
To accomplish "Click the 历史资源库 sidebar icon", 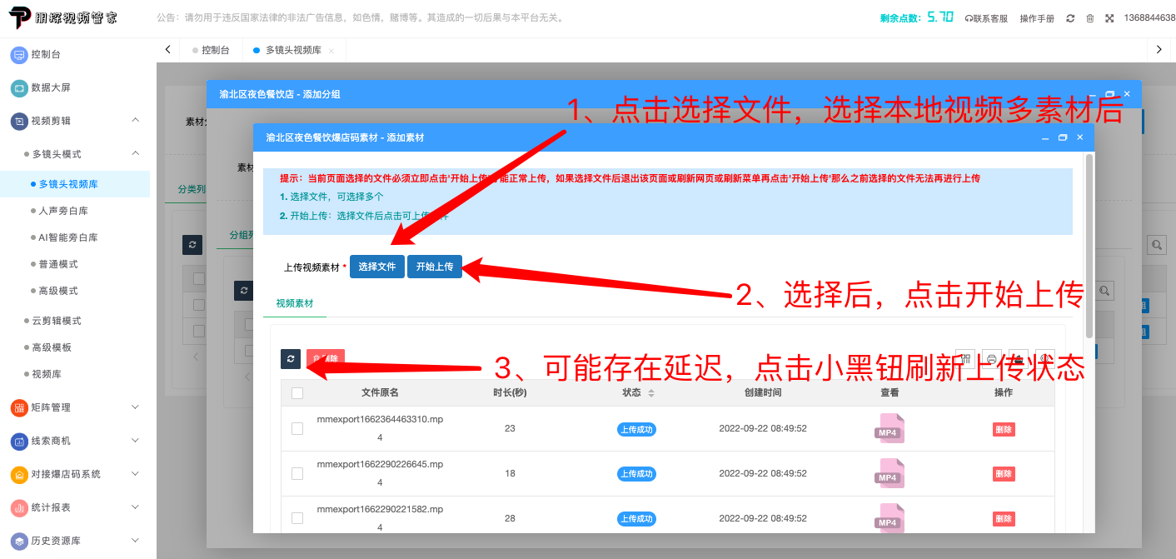I will [x=18, y=541].
